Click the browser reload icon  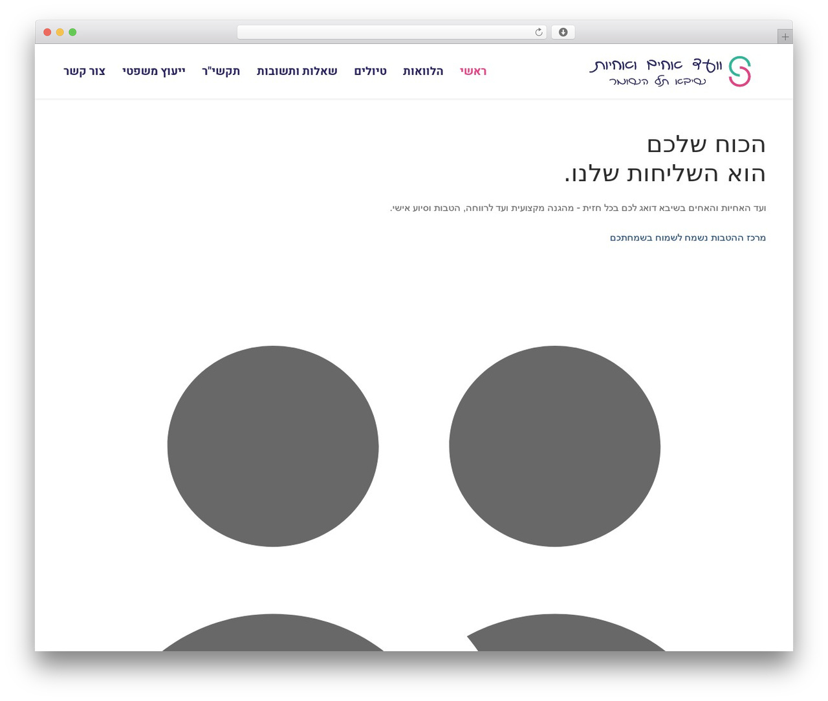tap(539, 32)
